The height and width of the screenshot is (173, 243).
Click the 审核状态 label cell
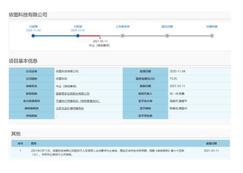pos(31,86)
